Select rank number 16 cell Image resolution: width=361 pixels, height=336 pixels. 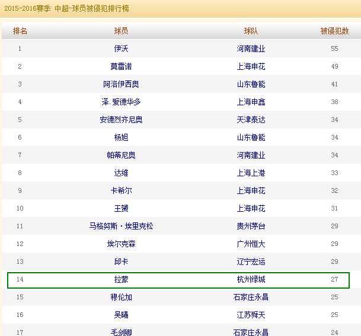click(20, 315)
